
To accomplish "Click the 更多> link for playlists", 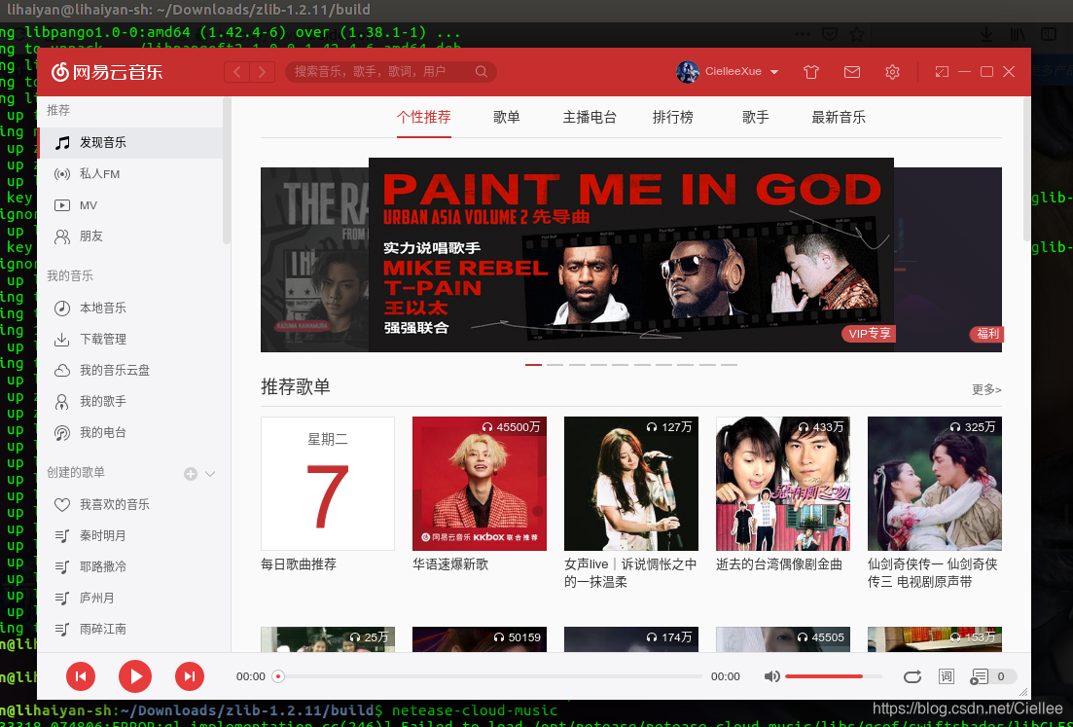I will [986, 389].
